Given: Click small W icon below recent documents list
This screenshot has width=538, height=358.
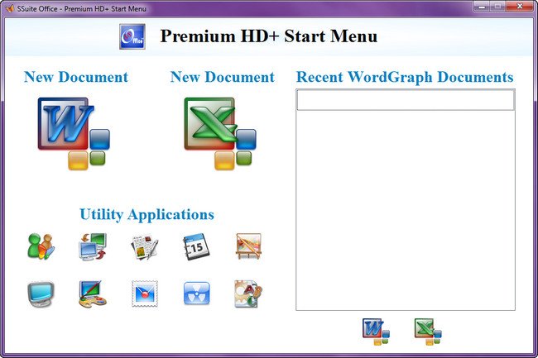Looking at the screenshot, I should point(376,332).
